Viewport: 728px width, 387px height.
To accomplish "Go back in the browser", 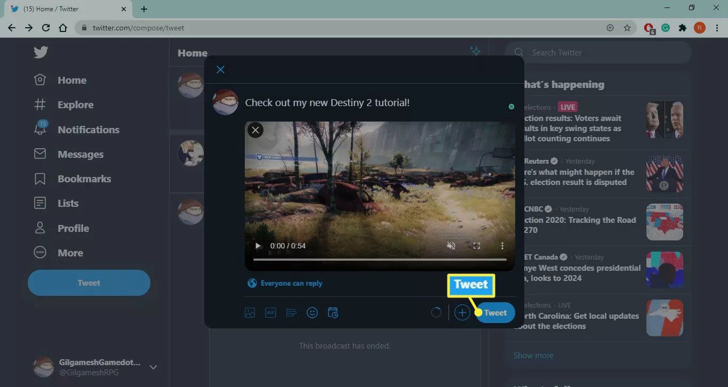I will [12, 28].
